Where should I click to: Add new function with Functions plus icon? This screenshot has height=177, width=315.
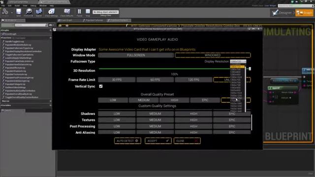tap(50, 38)
